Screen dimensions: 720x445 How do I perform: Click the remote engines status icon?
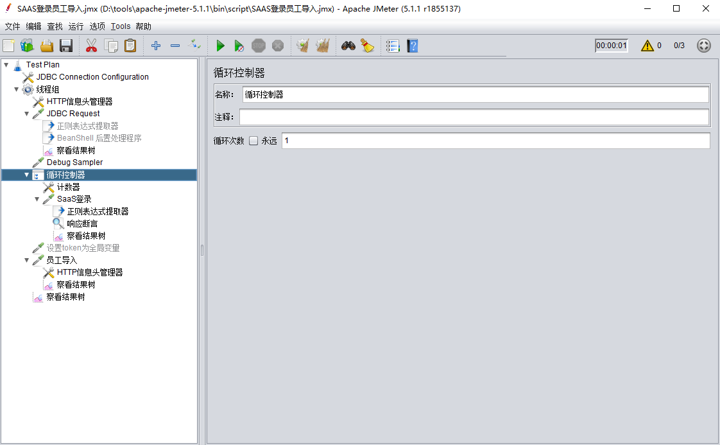coord(703,46)
